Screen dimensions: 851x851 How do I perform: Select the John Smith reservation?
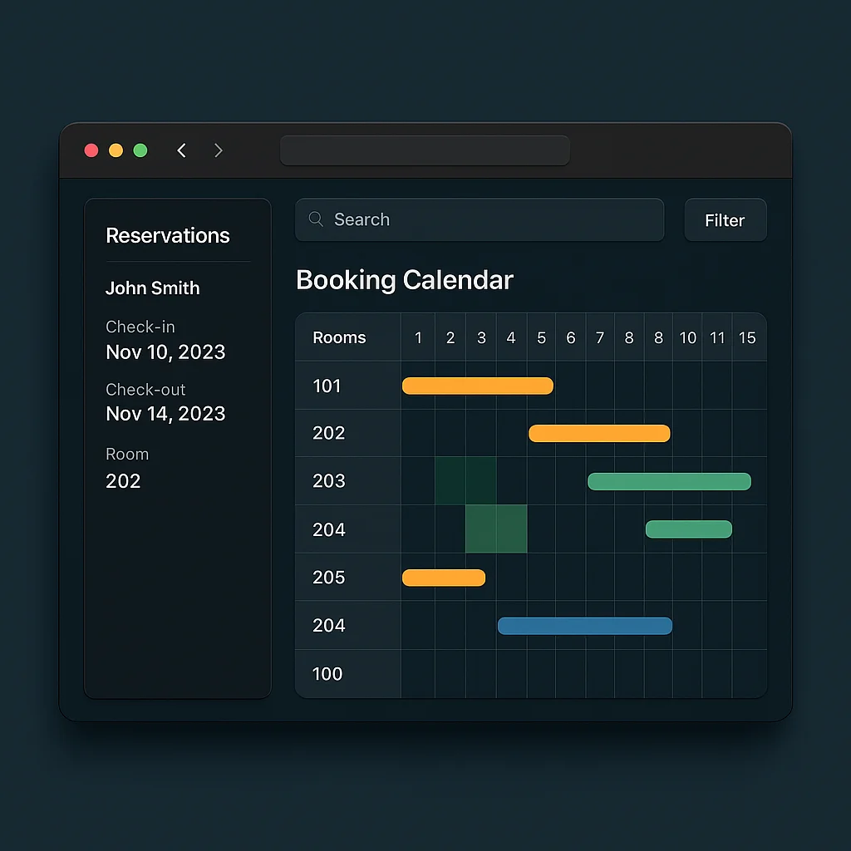[x=153, y=288]
